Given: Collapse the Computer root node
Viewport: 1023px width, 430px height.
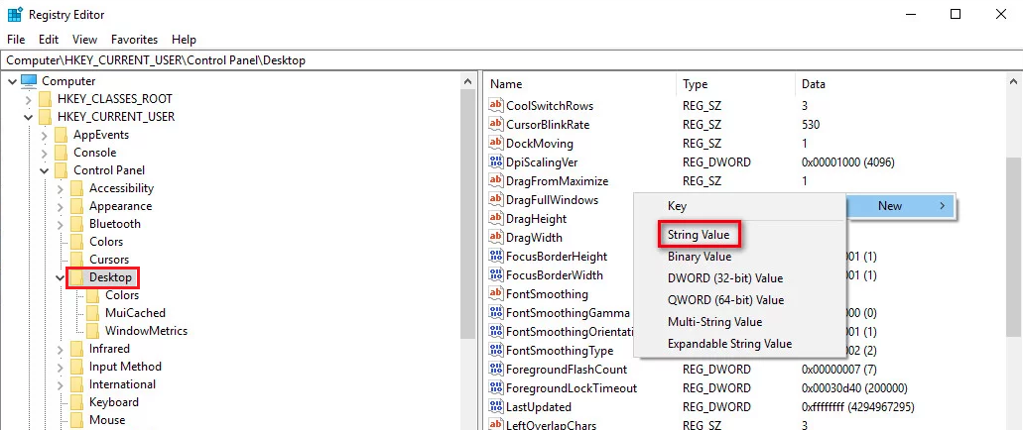Looking at the screenshot, I should pos(12,81).
